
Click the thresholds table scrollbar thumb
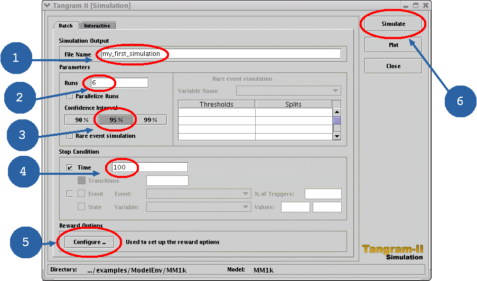click(x=337, y=120)
